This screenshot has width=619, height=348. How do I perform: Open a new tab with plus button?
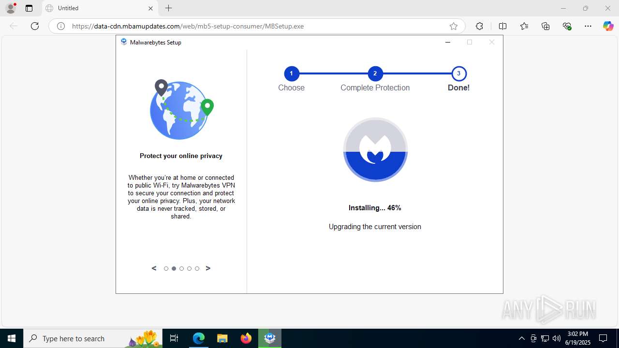[x=168, y=8]
